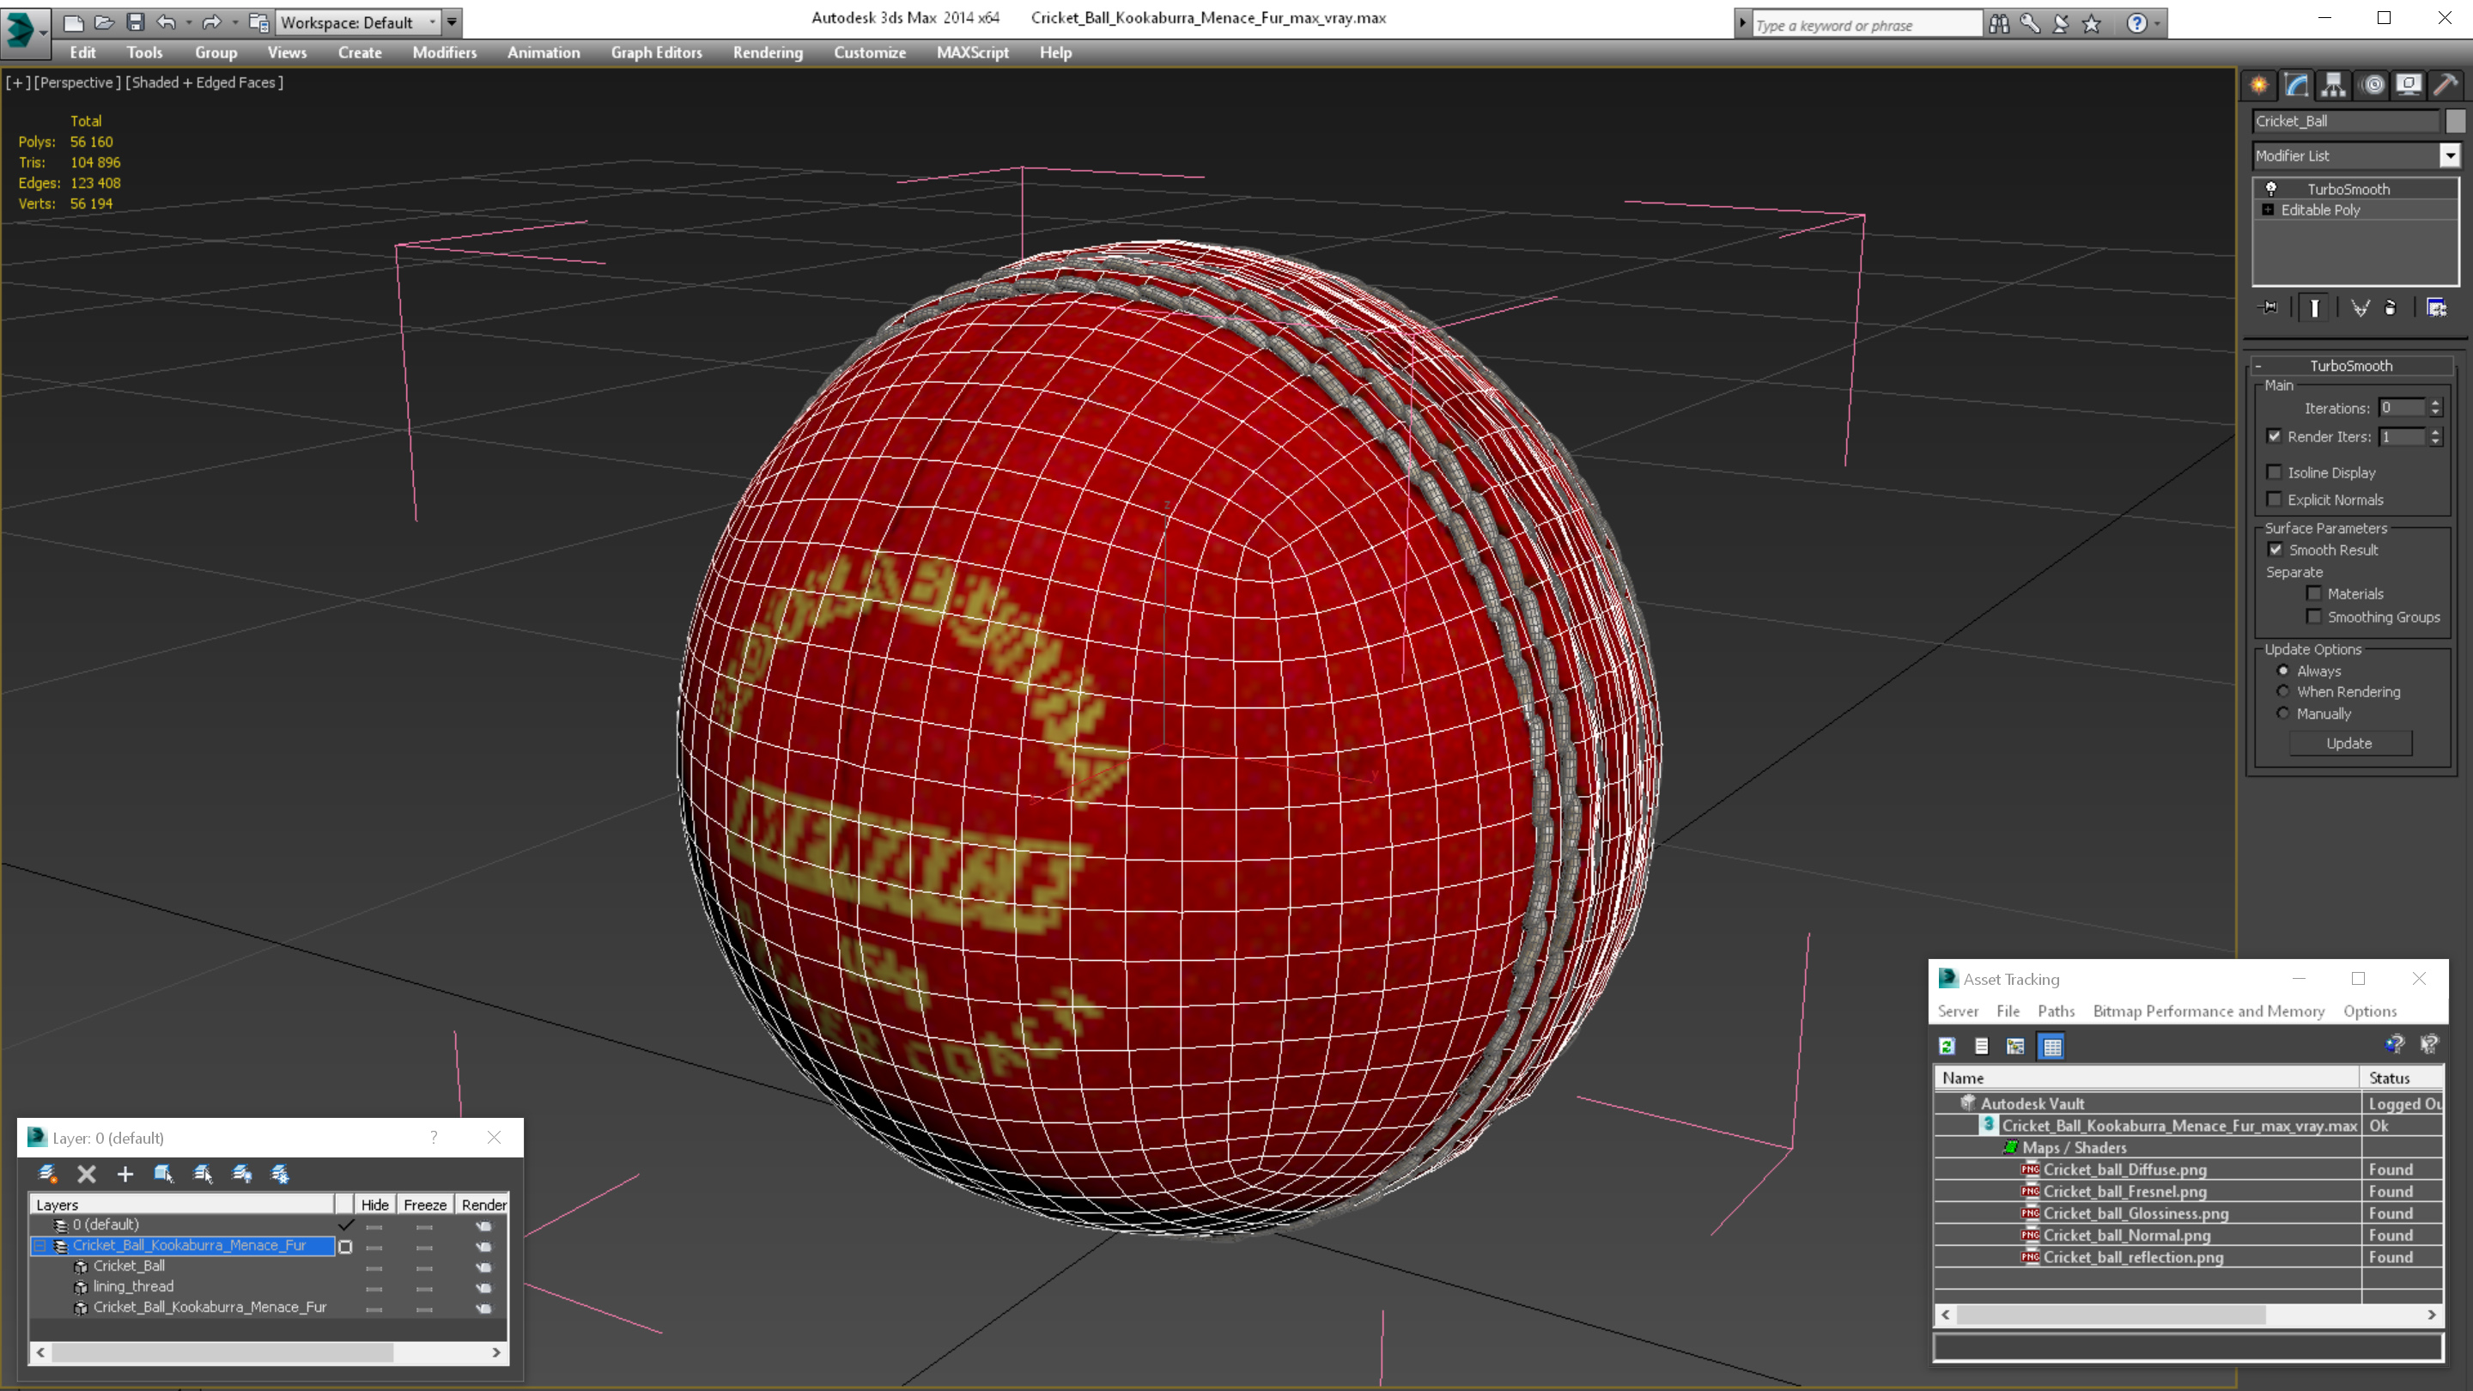Viewport: 2473px width, 1391px height.
Task: Open the Undo history dropdown arrow
Action: (189, 22)
